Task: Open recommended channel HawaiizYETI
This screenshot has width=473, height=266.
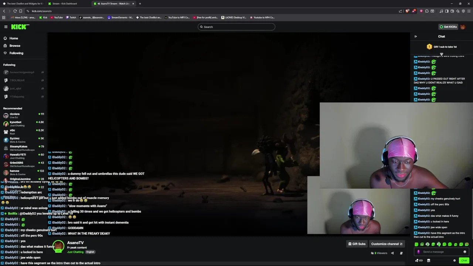Action: pos(23,156)
